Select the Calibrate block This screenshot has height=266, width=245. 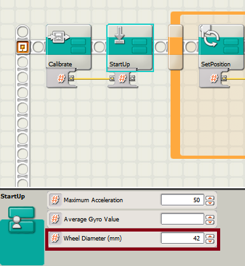pos(69,47)
